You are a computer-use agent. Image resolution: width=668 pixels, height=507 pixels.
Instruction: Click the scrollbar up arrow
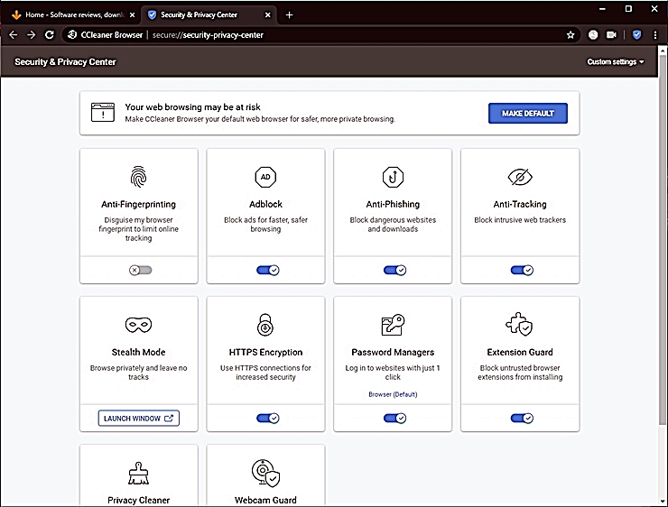pos(662,51)
